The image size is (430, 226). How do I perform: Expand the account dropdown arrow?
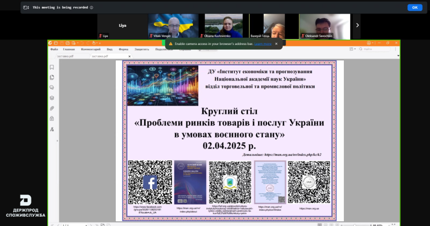point(372,43)
